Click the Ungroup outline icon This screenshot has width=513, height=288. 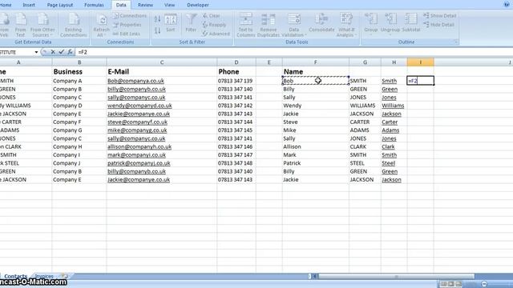click(x=390, y=23)
